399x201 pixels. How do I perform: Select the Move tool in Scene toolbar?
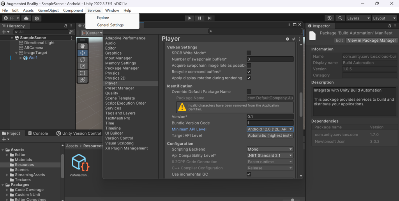(83, 53)
